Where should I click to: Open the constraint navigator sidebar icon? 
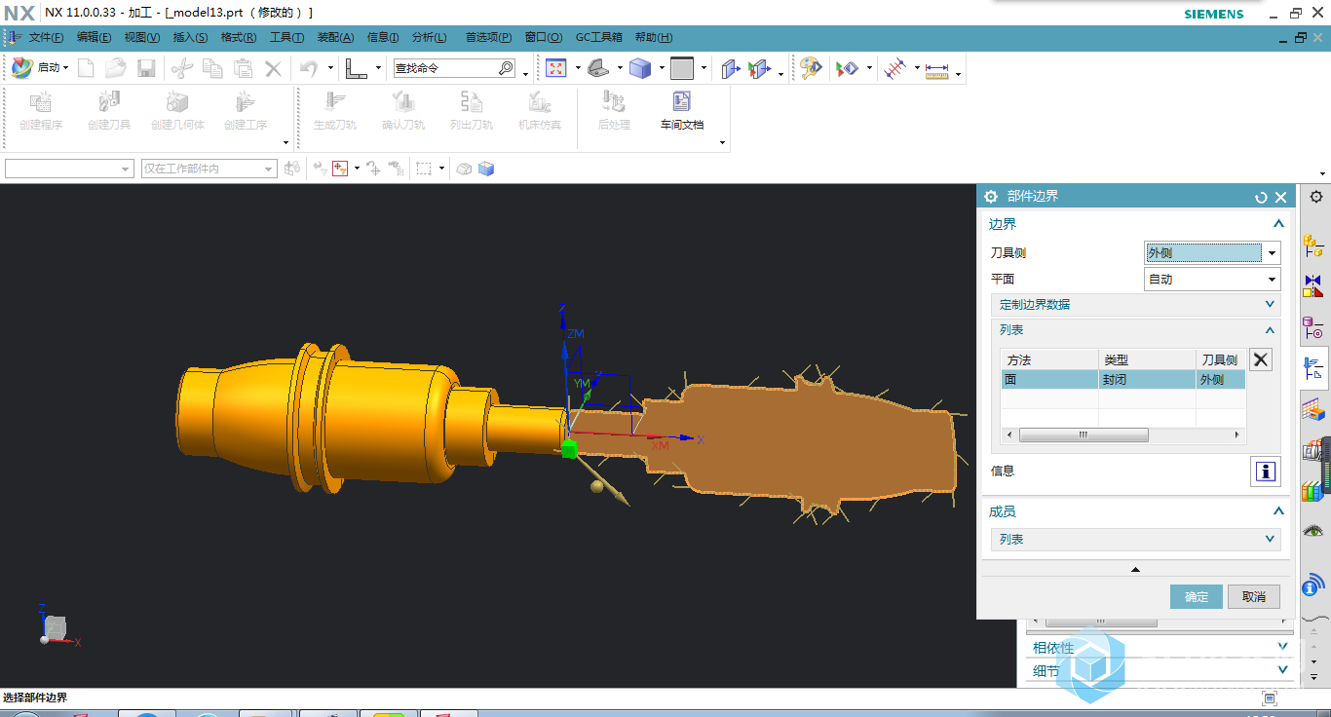pyautogui.click(x=1314, y=285)
